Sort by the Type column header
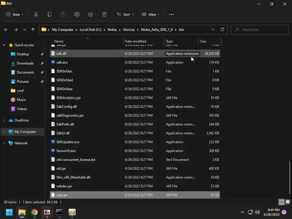 tap(169, 41)
